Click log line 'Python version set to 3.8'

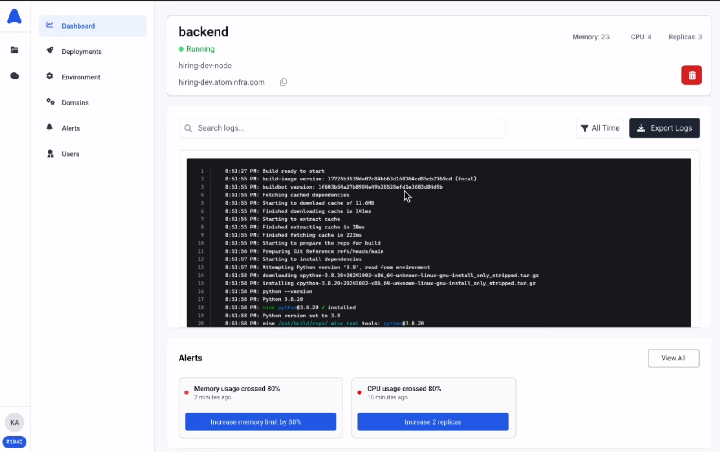click(x=301, y=316)
